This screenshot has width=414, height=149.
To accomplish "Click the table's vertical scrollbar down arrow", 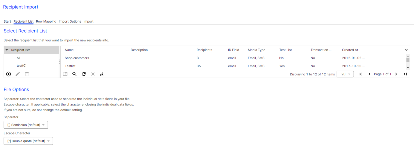I will (x=408, y=68).
